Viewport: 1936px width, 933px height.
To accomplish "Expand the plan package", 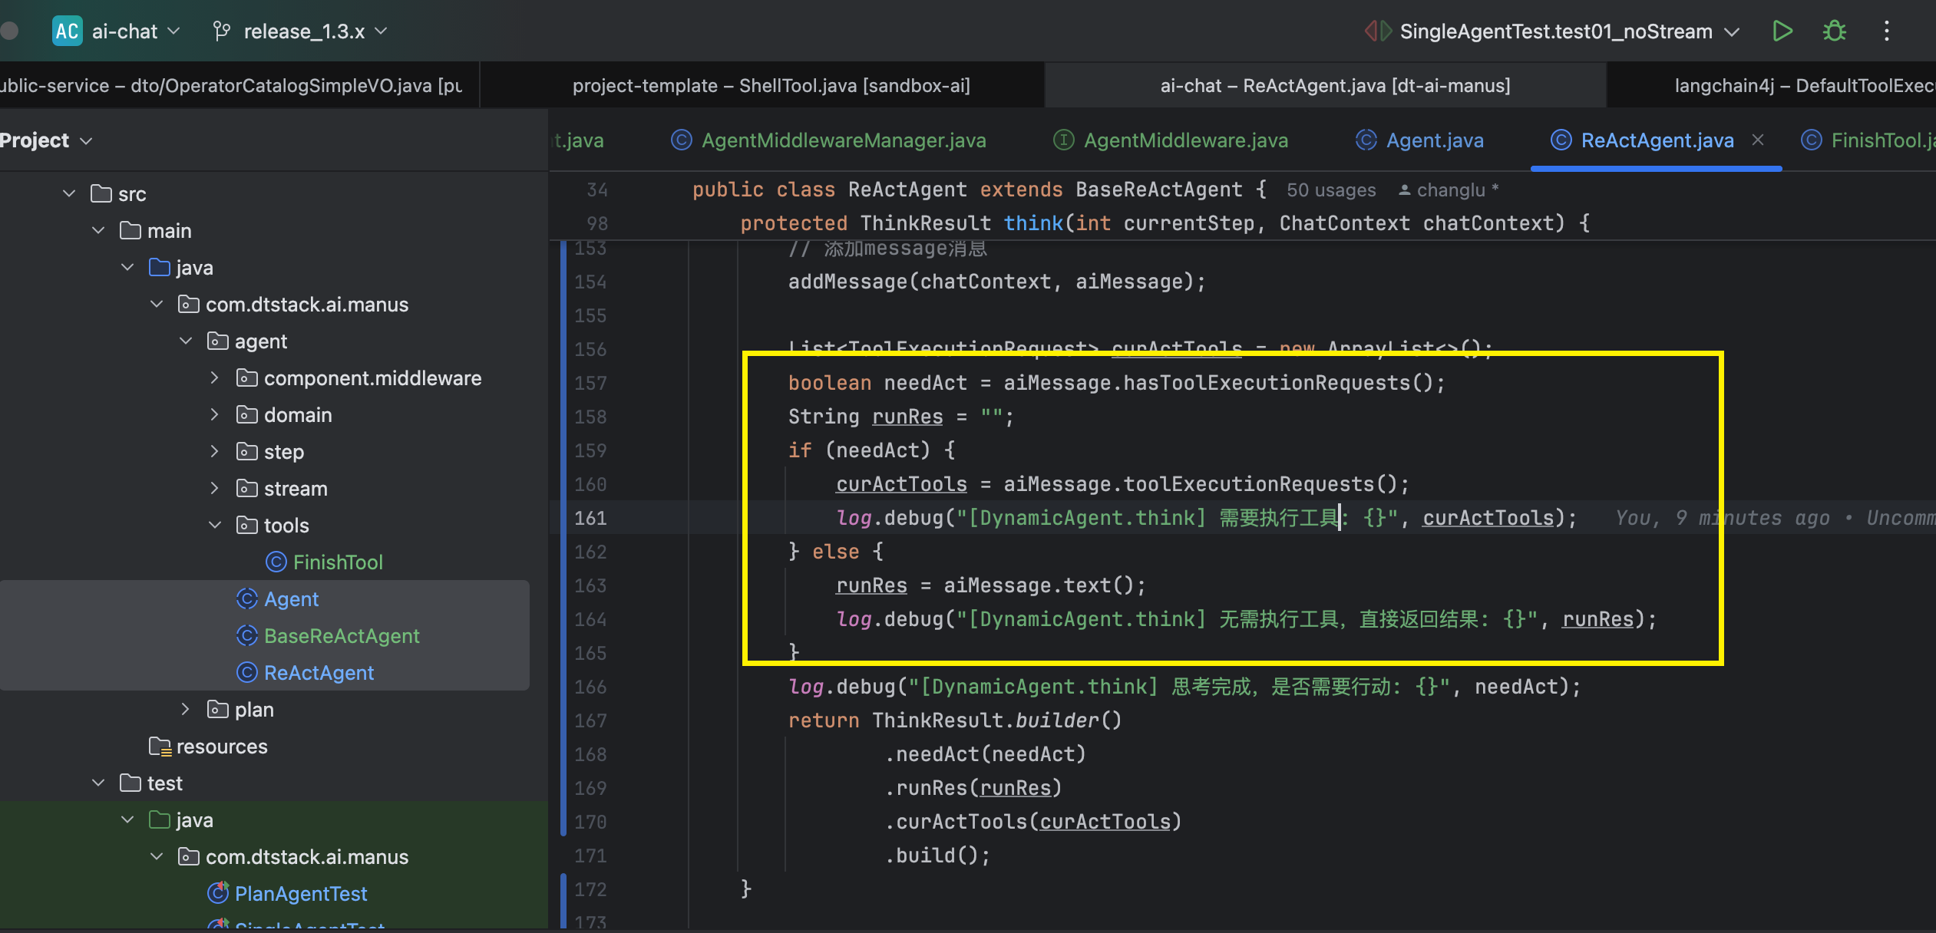I will [186, 710].
